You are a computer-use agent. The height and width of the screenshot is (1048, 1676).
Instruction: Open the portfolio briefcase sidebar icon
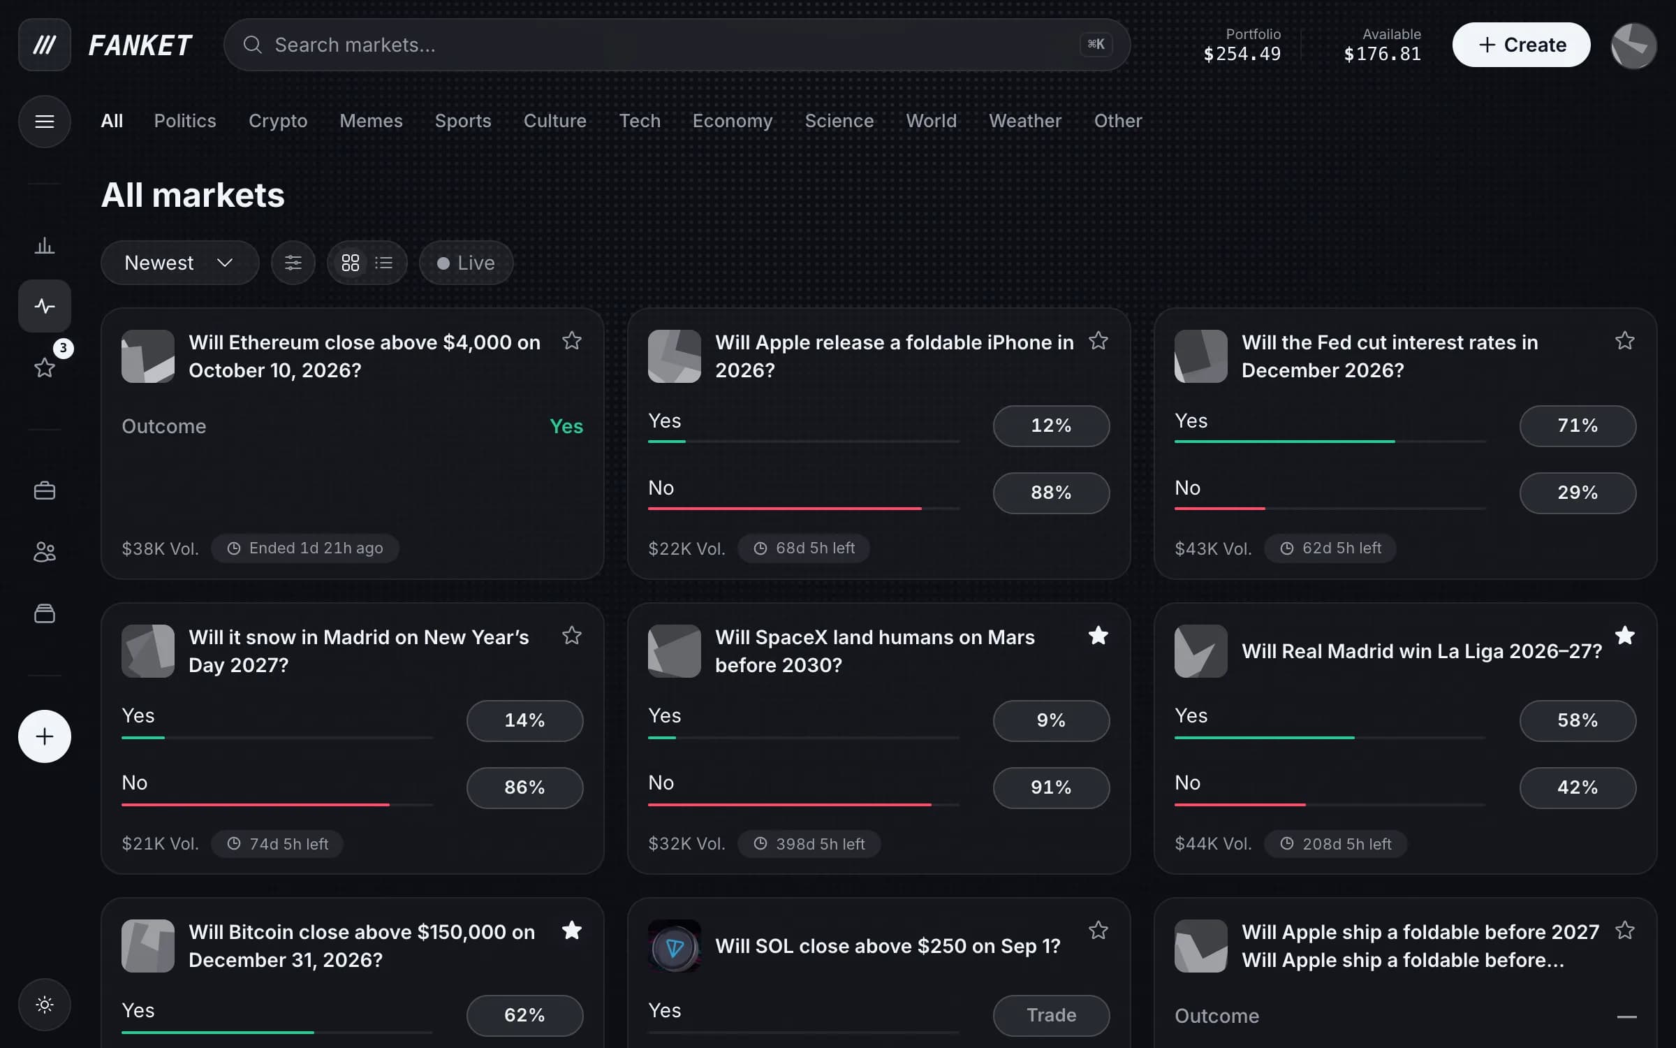(44, 490)
